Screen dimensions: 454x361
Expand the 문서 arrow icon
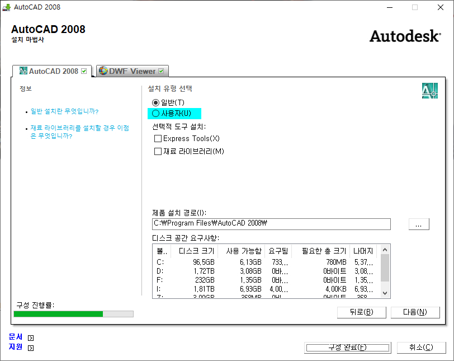(x=31, y=338)
